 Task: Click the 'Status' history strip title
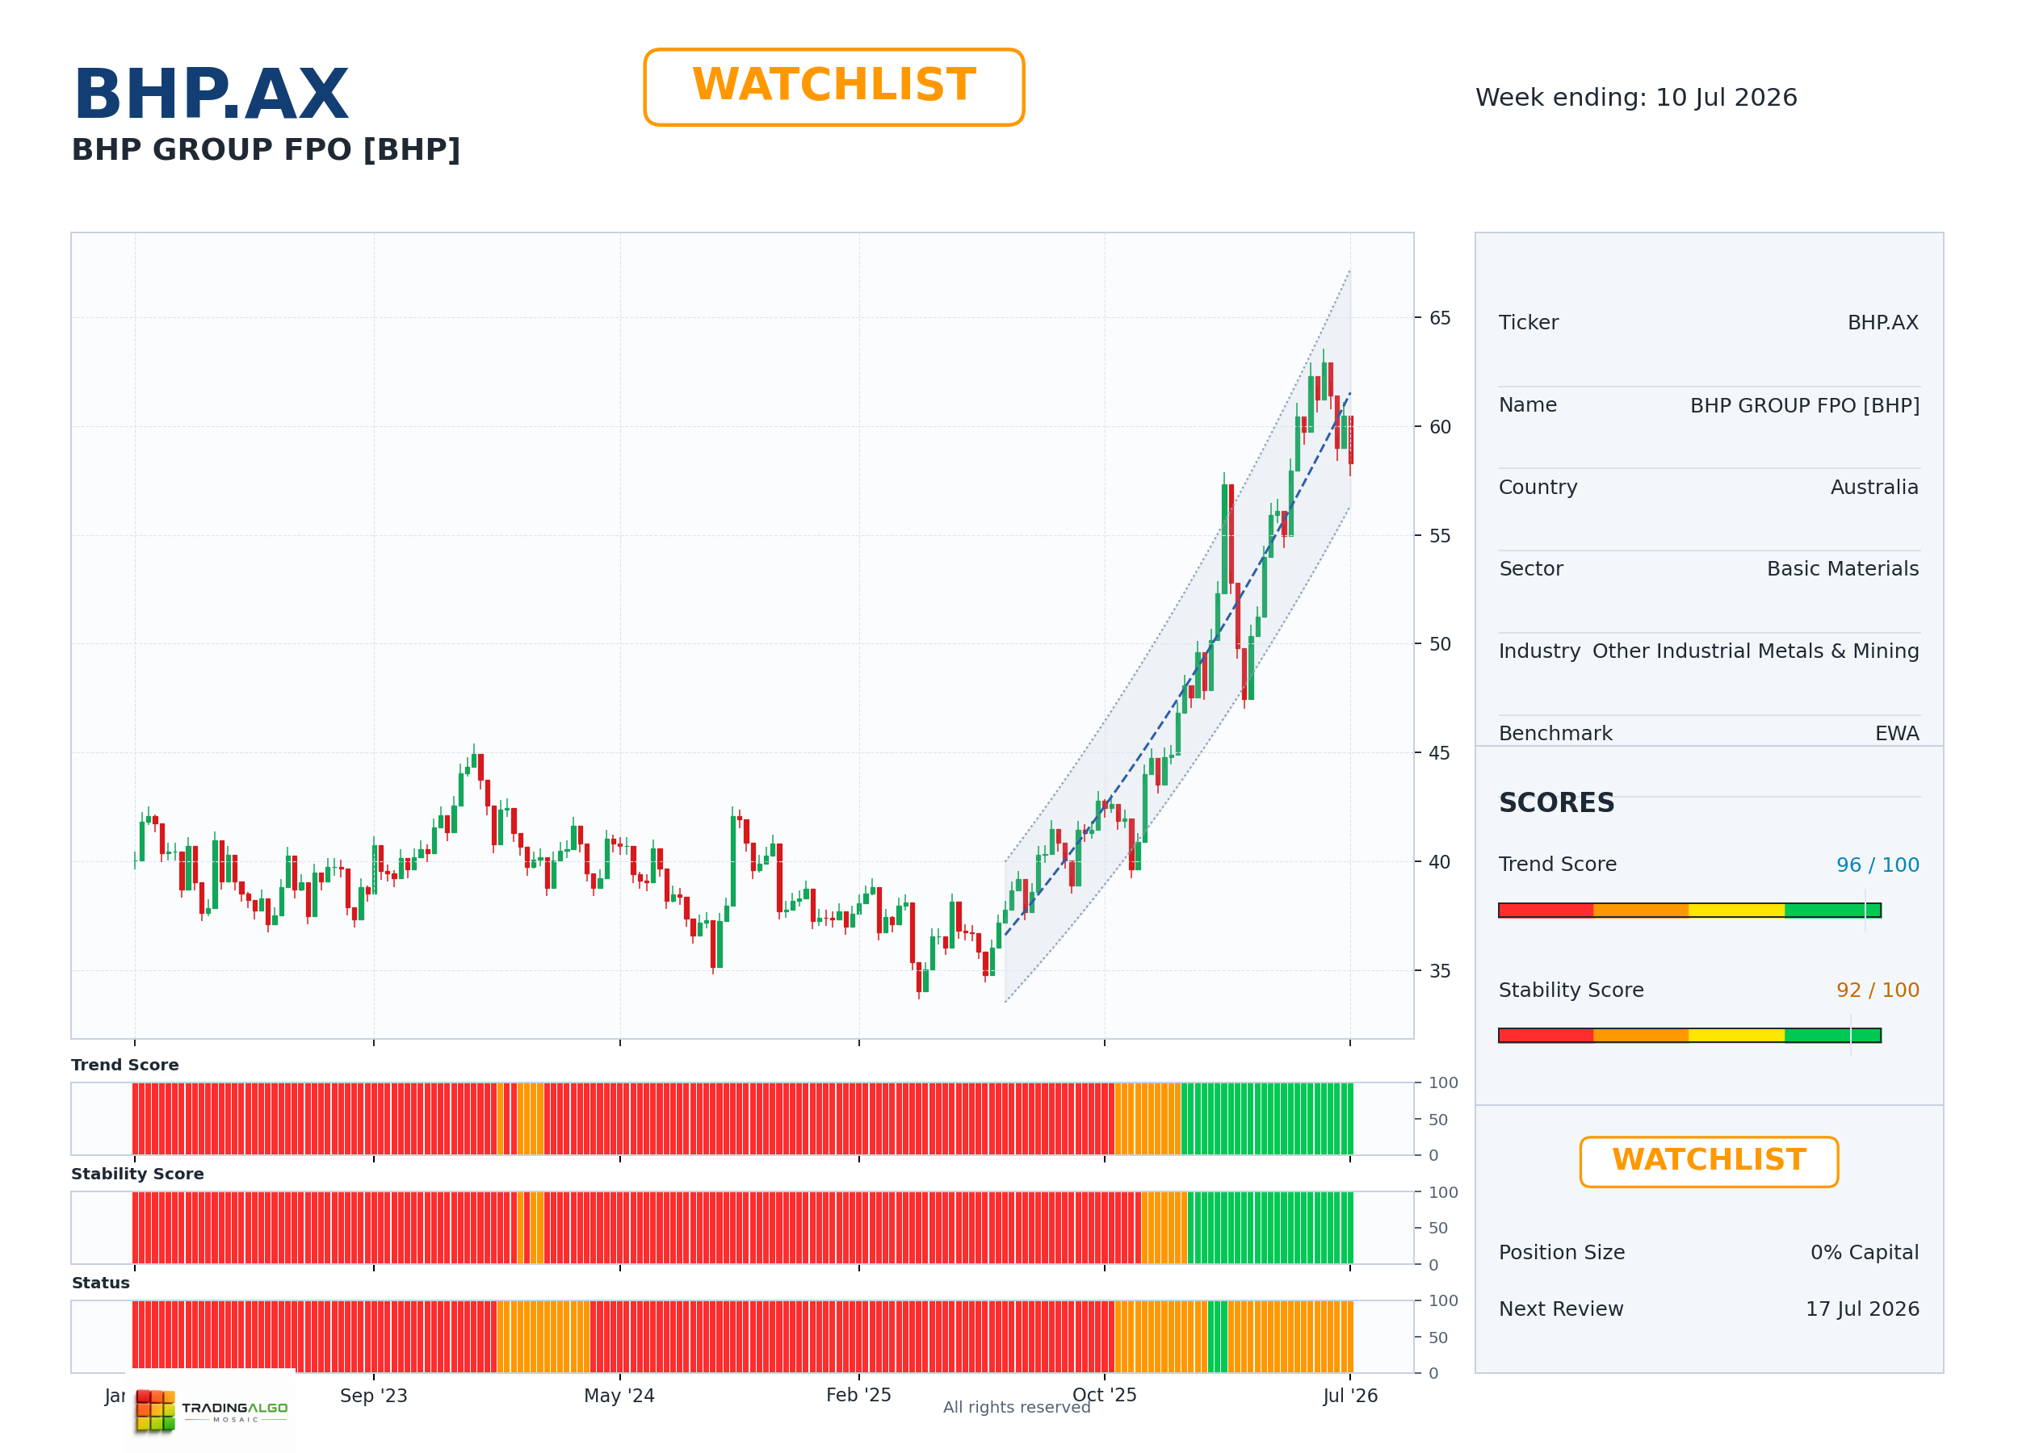(x=100, y=1282)
